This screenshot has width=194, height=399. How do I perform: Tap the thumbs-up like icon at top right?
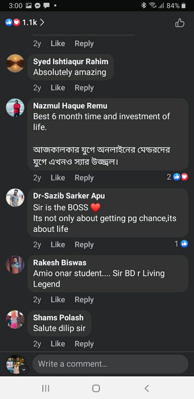click(180, 23)
